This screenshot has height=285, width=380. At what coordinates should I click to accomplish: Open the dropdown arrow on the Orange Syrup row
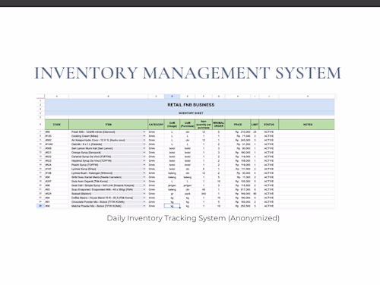144,153
